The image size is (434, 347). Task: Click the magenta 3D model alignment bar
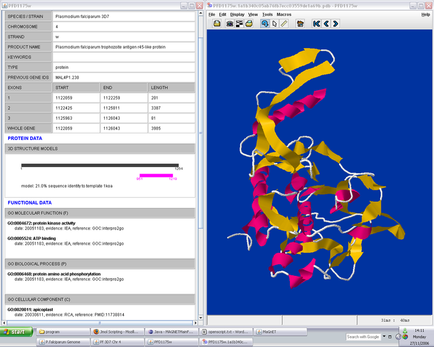point(157,175)
